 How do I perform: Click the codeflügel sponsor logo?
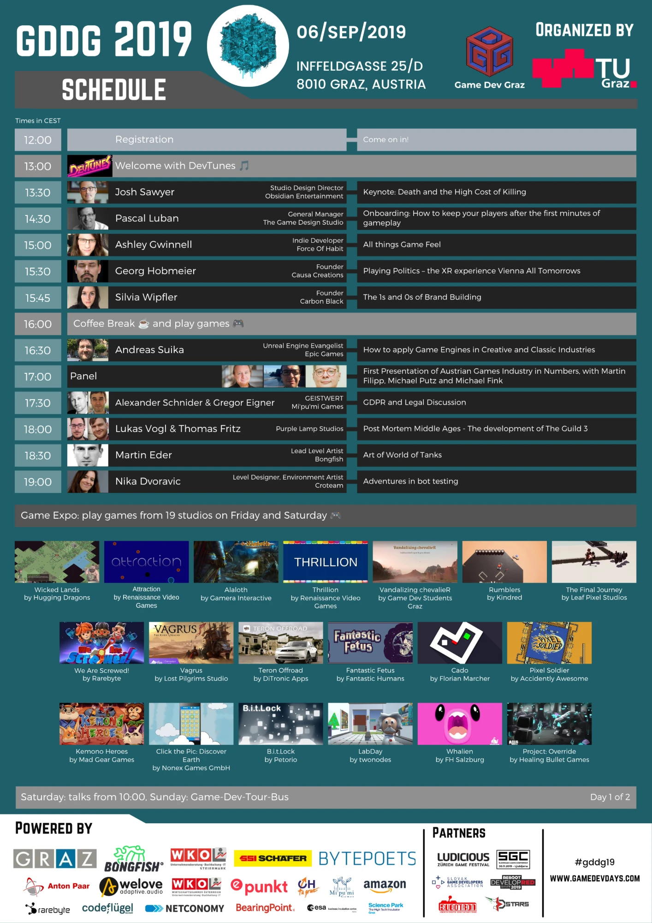[x=107, y=908]
